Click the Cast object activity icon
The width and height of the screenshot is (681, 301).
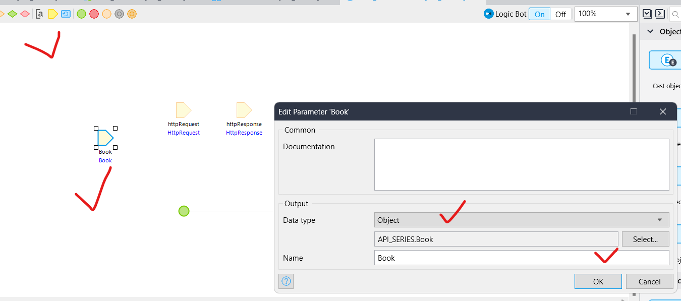pos(665,61)
